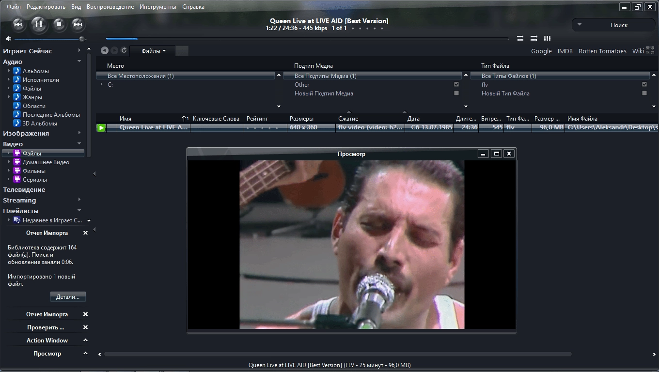Maximize the Просмотр preview window
The width and height of the screenshot is (659, 372).
click(496, 154)
